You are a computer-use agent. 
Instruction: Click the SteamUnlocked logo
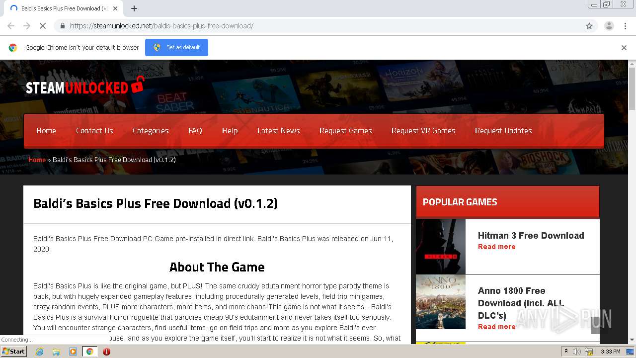85,86
